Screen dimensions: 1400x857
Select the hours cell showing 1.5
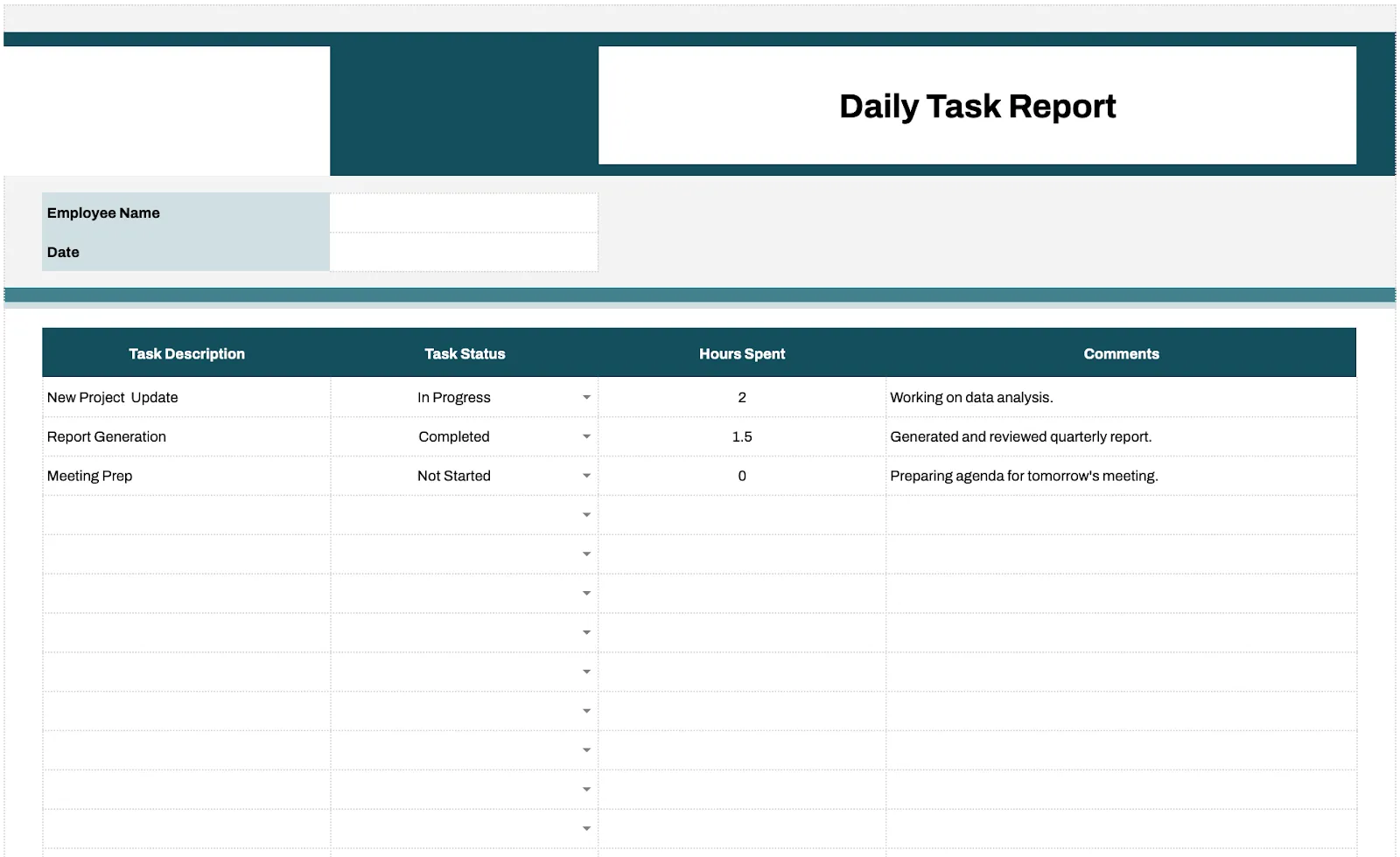coord(742,436)
